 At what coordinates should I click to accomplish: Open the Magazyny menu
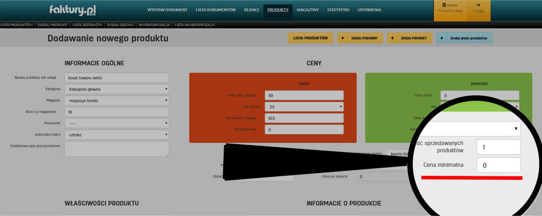point(308,9)
